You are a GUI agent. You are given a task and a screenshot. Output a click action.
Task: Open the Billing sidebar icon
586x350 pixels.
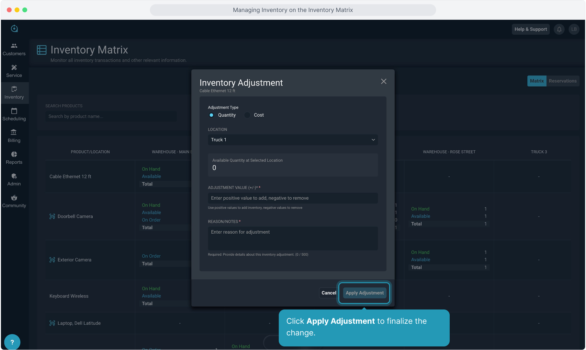pyautogui.click(x=14, y=133)
